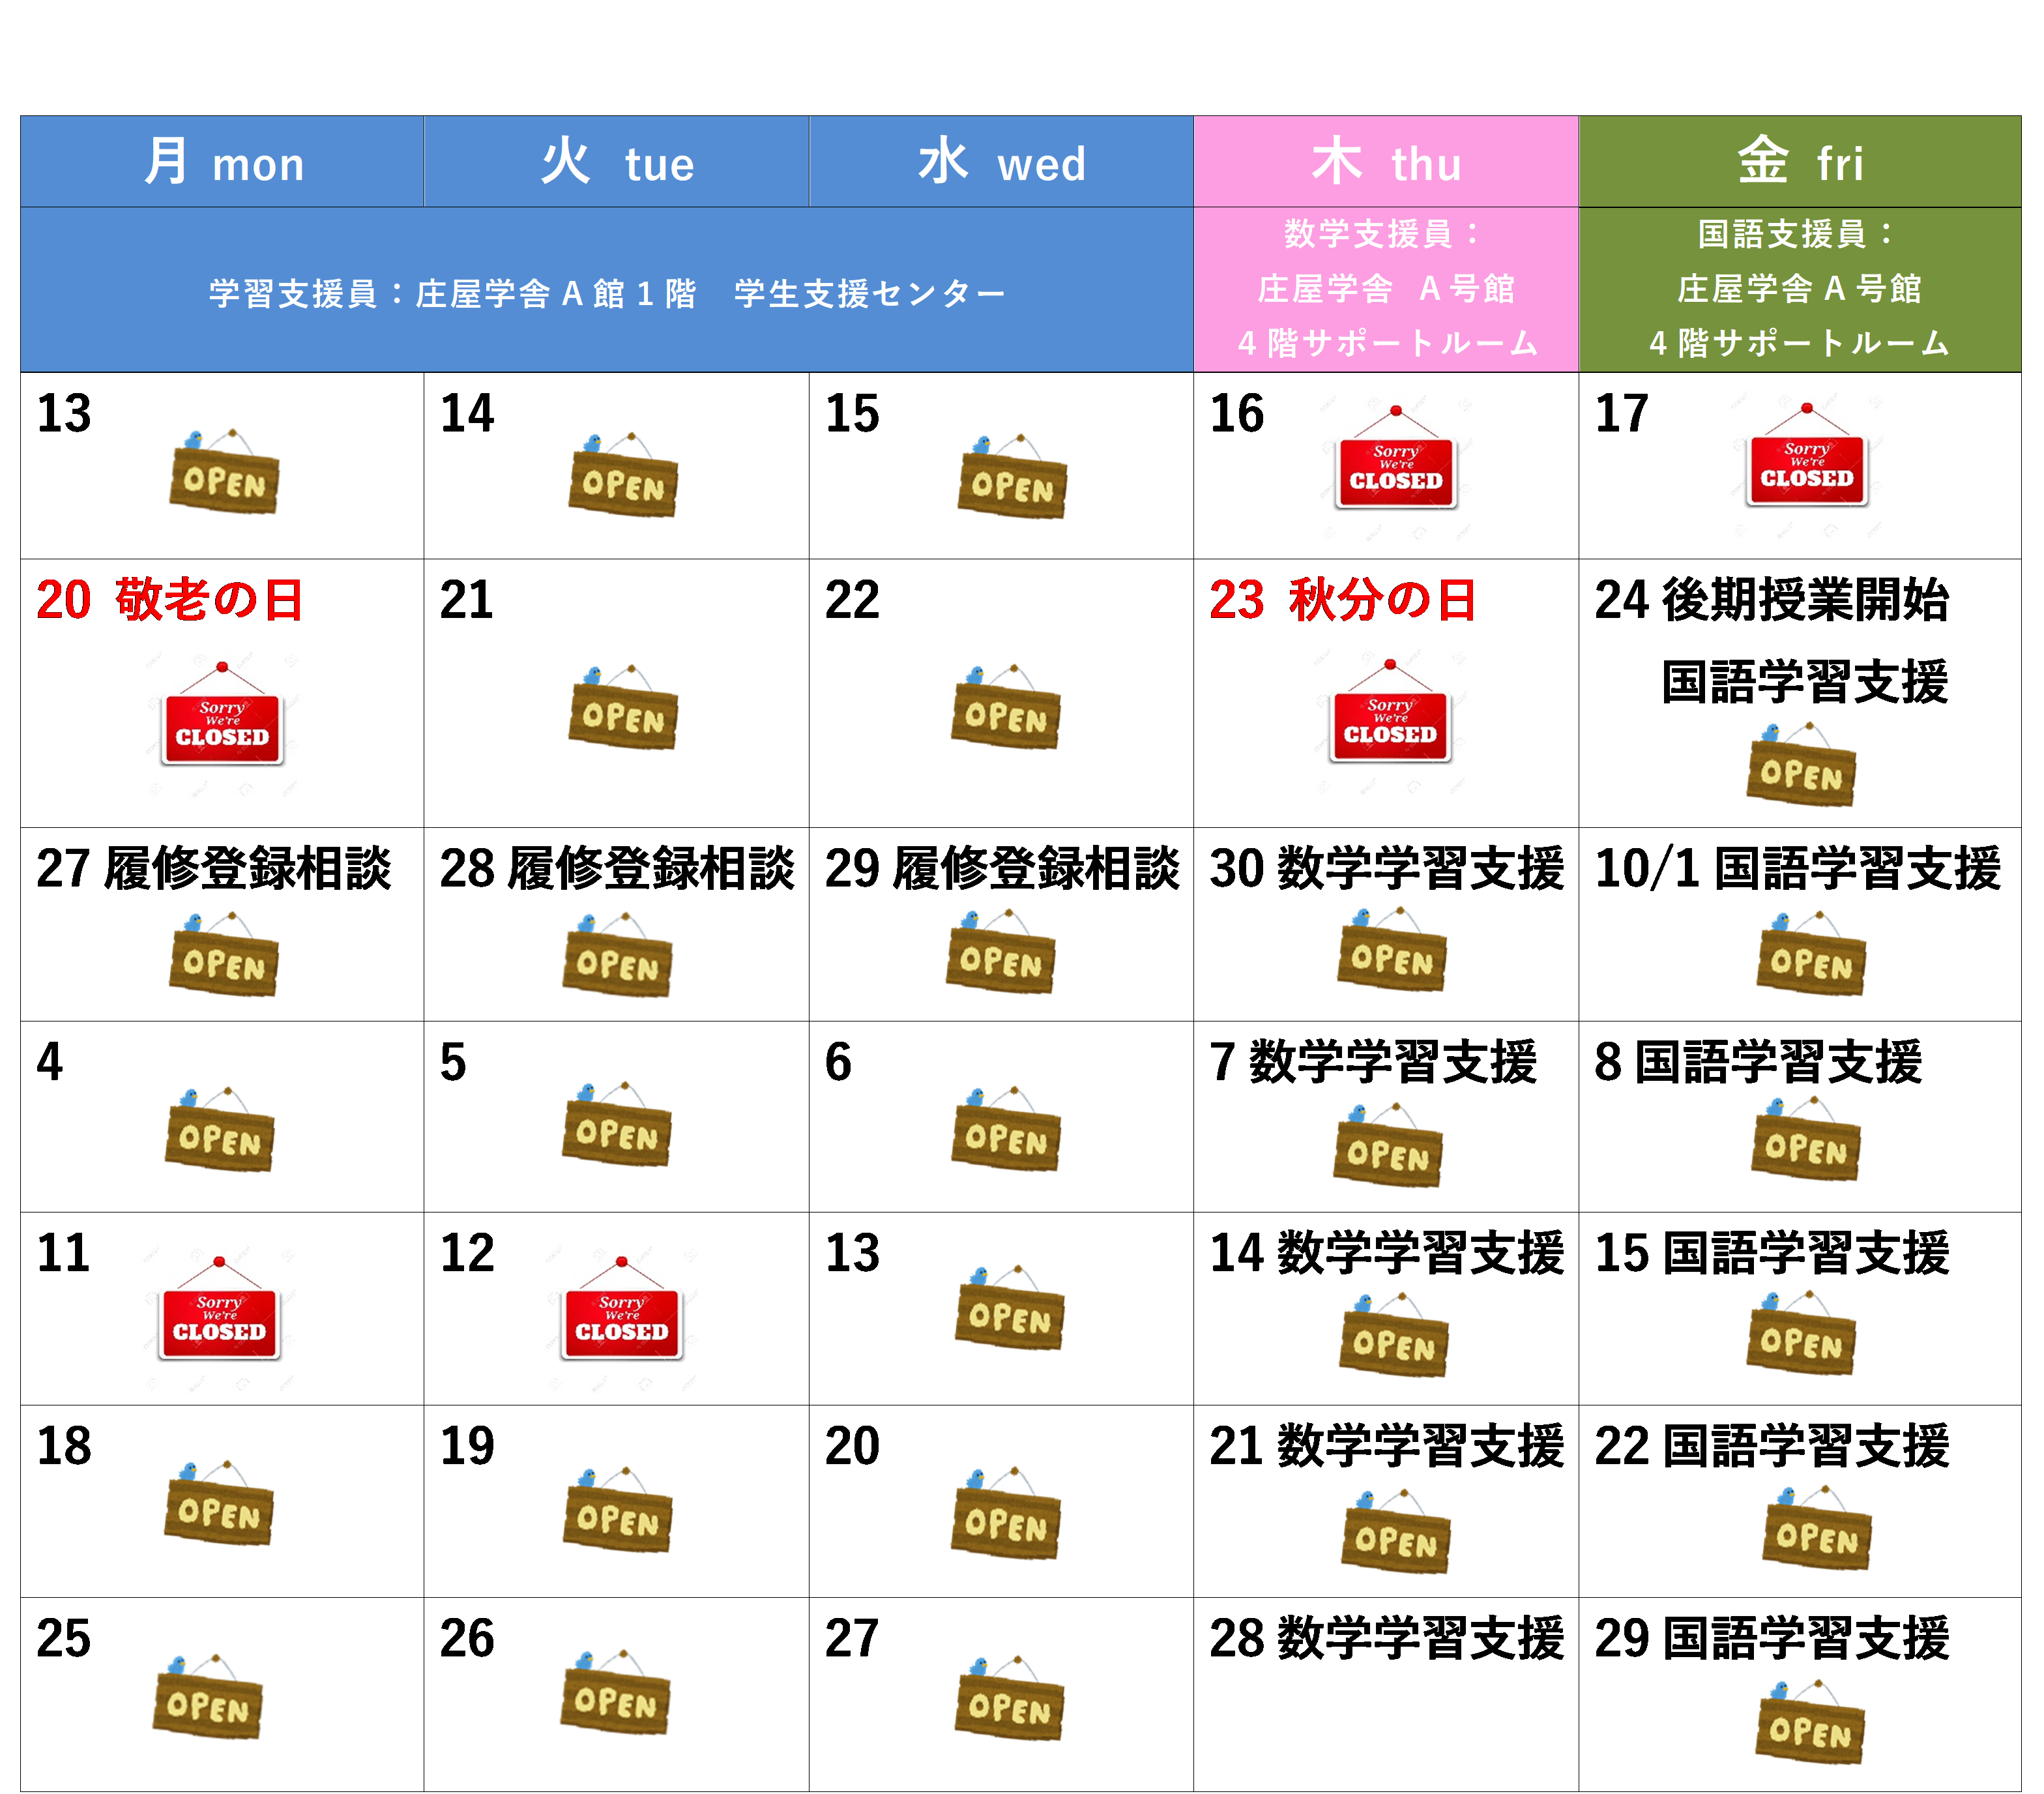Screen dimensions: 2044x1794
Task: Click the '7 数学学習支援' label
Action: click(1372, 1062)
